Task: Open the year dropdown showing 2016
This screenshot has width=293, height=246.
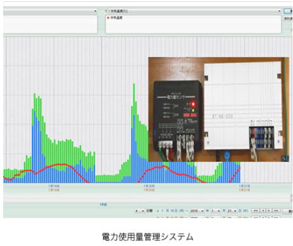Action: [197, 211]
